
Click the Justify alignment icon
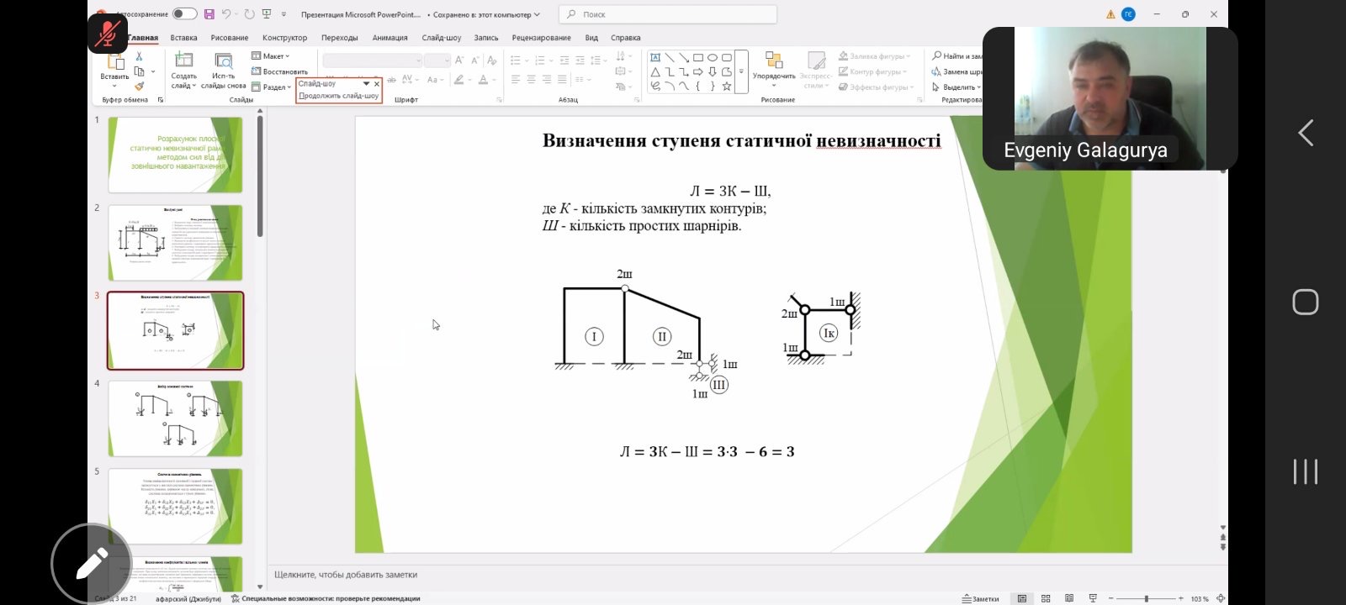coord(561,79)
